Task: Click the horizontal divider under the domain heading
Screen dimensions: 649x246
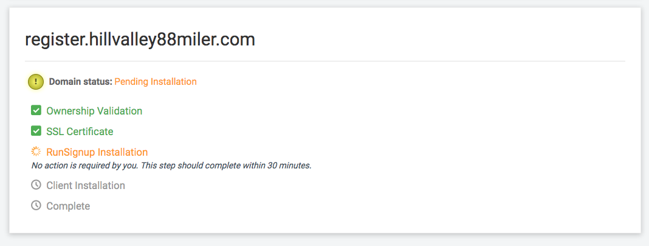Action: click(x=325, y=62)
